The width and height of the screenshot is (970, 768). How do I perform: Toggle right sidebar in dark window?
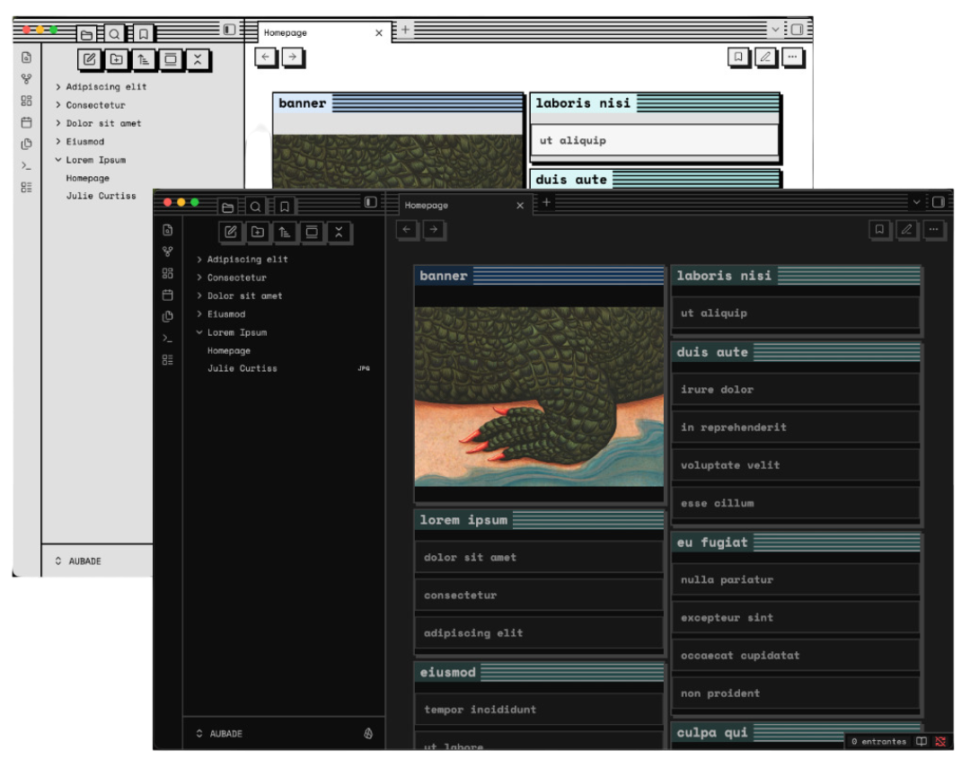click(939, 202)
